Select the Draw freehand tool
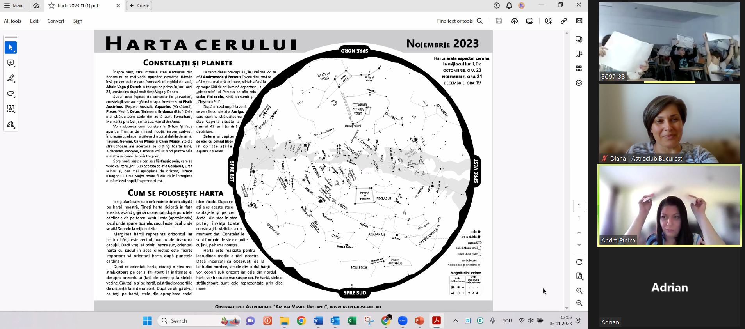The height and width of the screenshot is (329, 745). tap(11, 94)
